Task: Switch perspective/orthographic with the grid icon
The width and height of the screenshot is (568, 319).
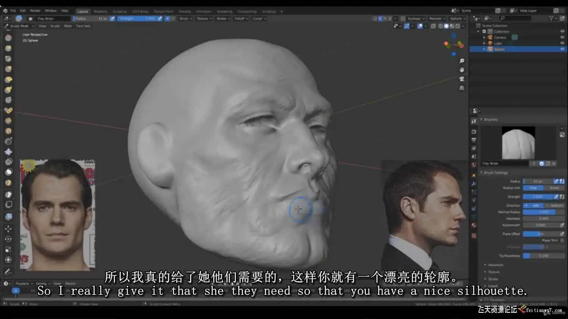Action: [x=462, y=88]
